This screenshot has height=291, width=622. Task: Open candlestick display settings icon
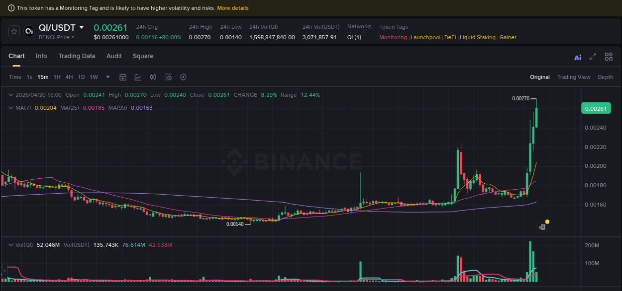pyautogui.click(x=153, y=77)
